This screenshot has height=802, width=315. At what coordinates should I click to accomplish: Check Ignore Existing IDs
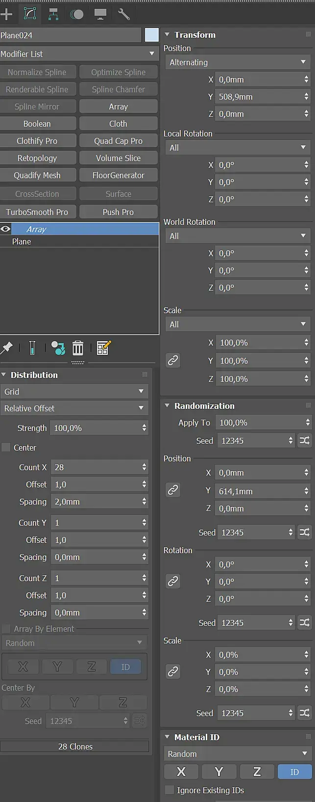tap(170, 790)
